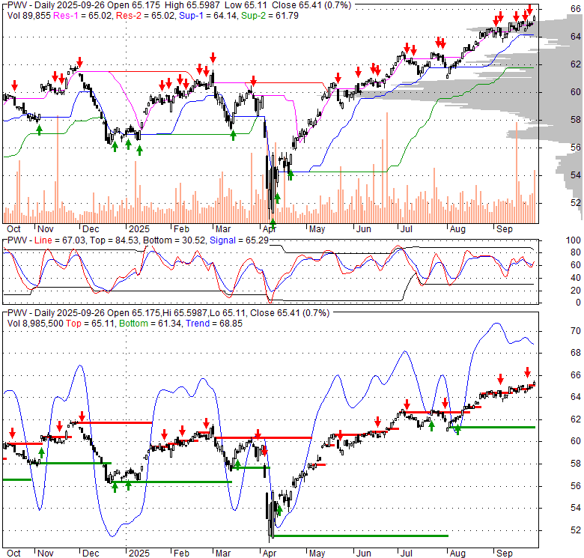Click the Jul label on the top chart axis
Image resolution: width=584 pixels, height=558 pixels.
[407, 229]
